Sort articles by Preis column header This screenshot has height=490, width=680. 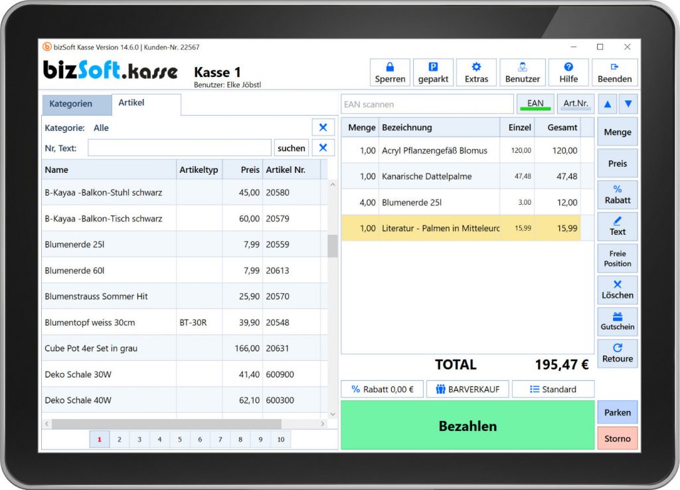[x=242, y=170]
